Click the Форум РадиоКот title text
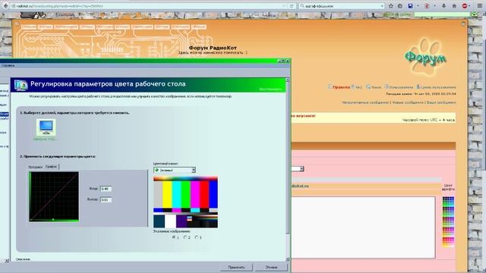The height and width of the screenshot is (273, 486). click(213, 48)
